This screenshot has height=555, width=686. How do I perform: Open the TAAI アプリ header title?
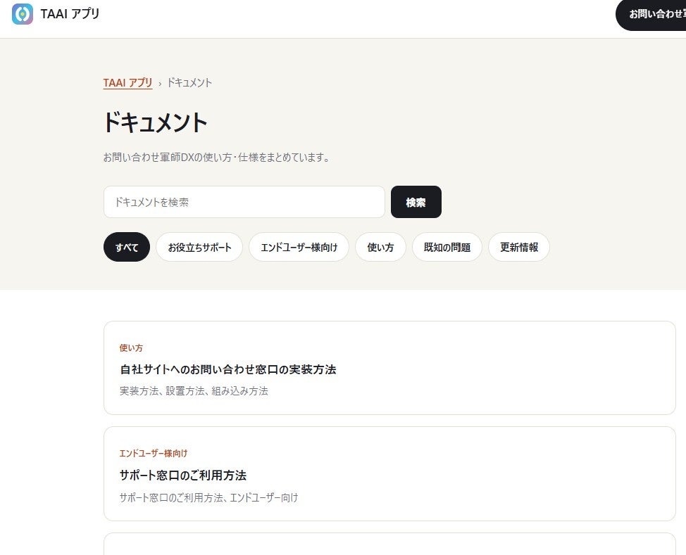coord(70,14)
